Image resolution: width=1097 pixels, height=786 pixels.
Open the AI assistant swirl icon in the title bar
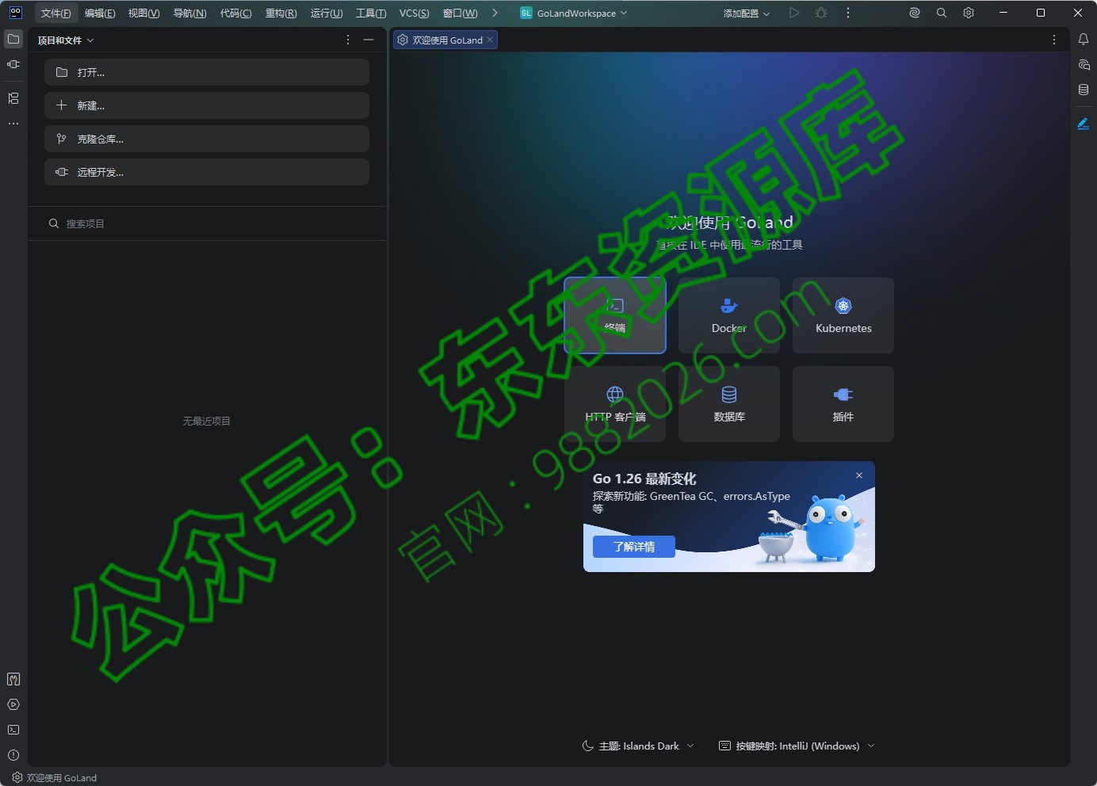915,13
